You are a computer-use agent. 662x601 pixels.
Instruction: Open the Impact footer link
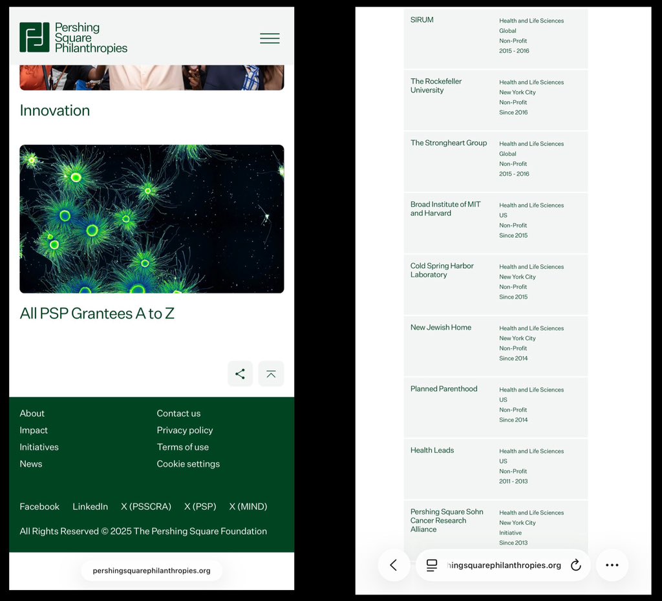click(x=34, y=430)
